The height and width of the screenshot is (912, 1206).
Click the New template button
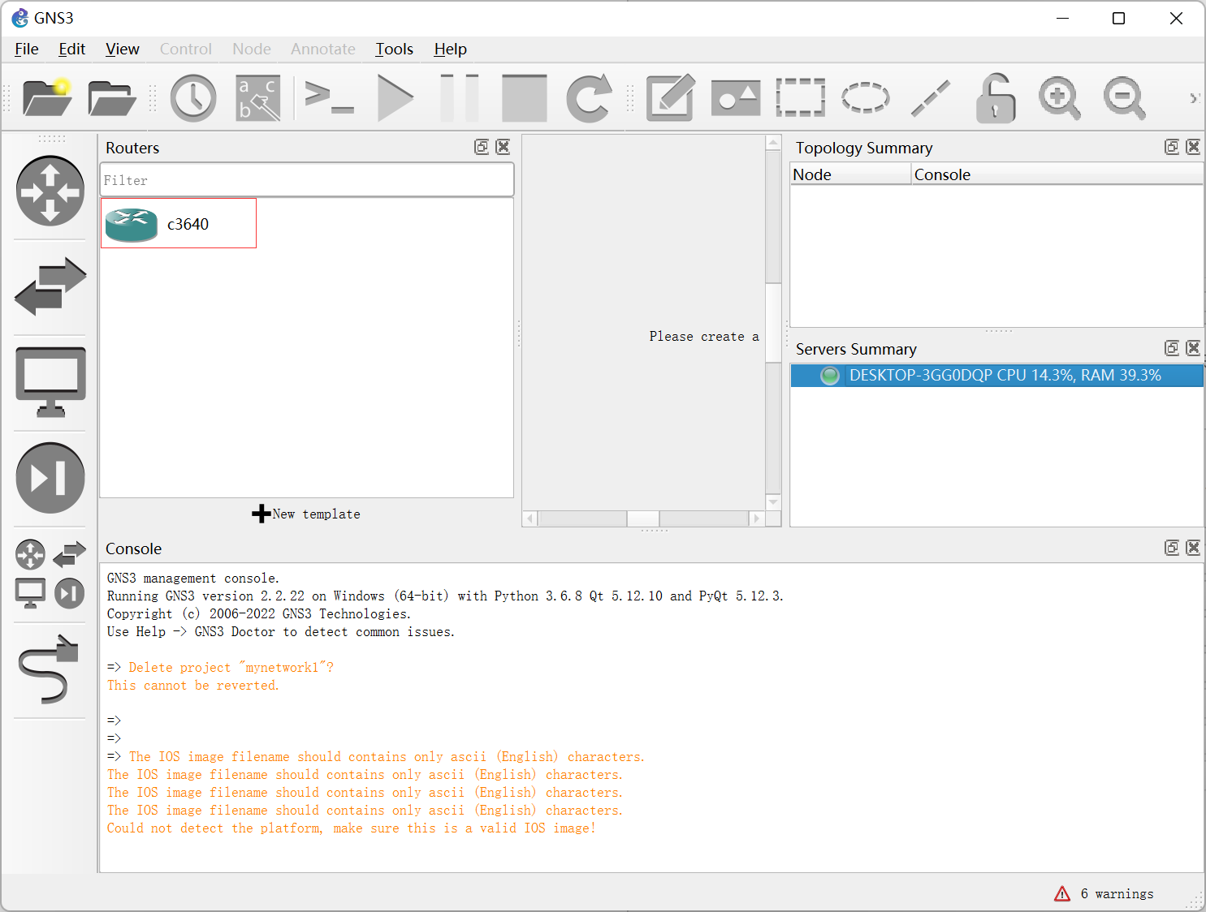tap(306, 514)
